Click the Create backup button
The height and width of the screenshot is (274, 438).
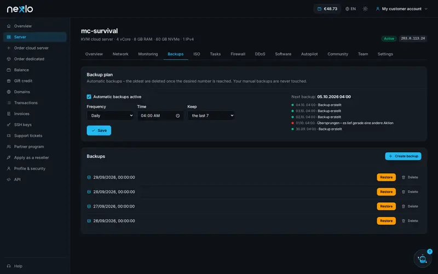pos(403,156)
